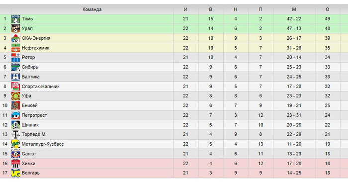The image size is (348, 182).
Task: Open the СКА-Энергия team emblem
Action: (x=15, y=38)
